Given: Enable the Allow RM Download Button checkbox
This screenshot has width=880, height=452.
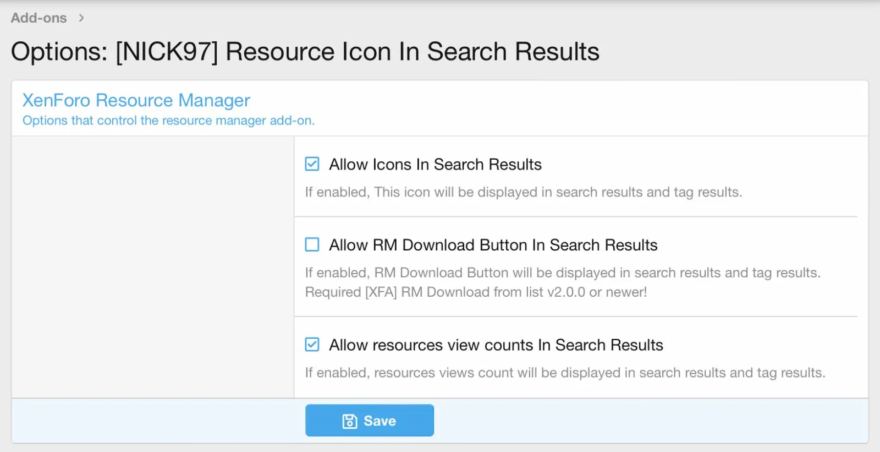Looking at the screenshot, I should click(312, 244).
